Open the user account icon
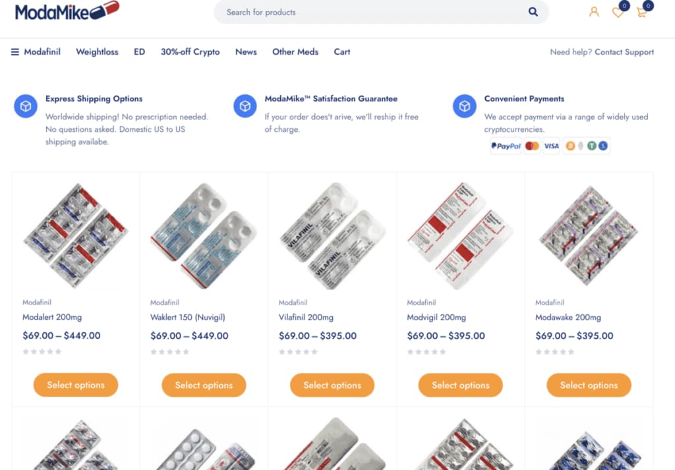The width and height of the screenshot is (675, 470). point(594,12)
